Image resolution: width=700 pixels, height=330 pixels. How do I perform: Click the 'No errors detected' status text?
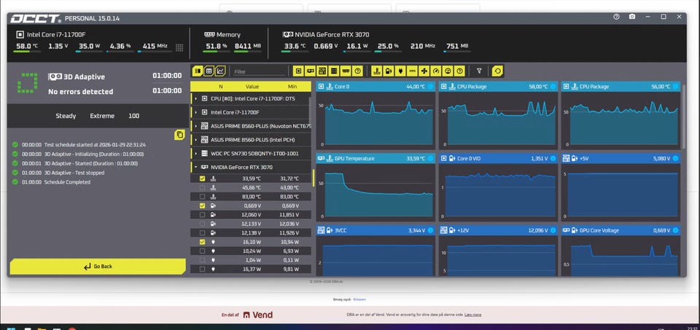click(x=81, y=91)
